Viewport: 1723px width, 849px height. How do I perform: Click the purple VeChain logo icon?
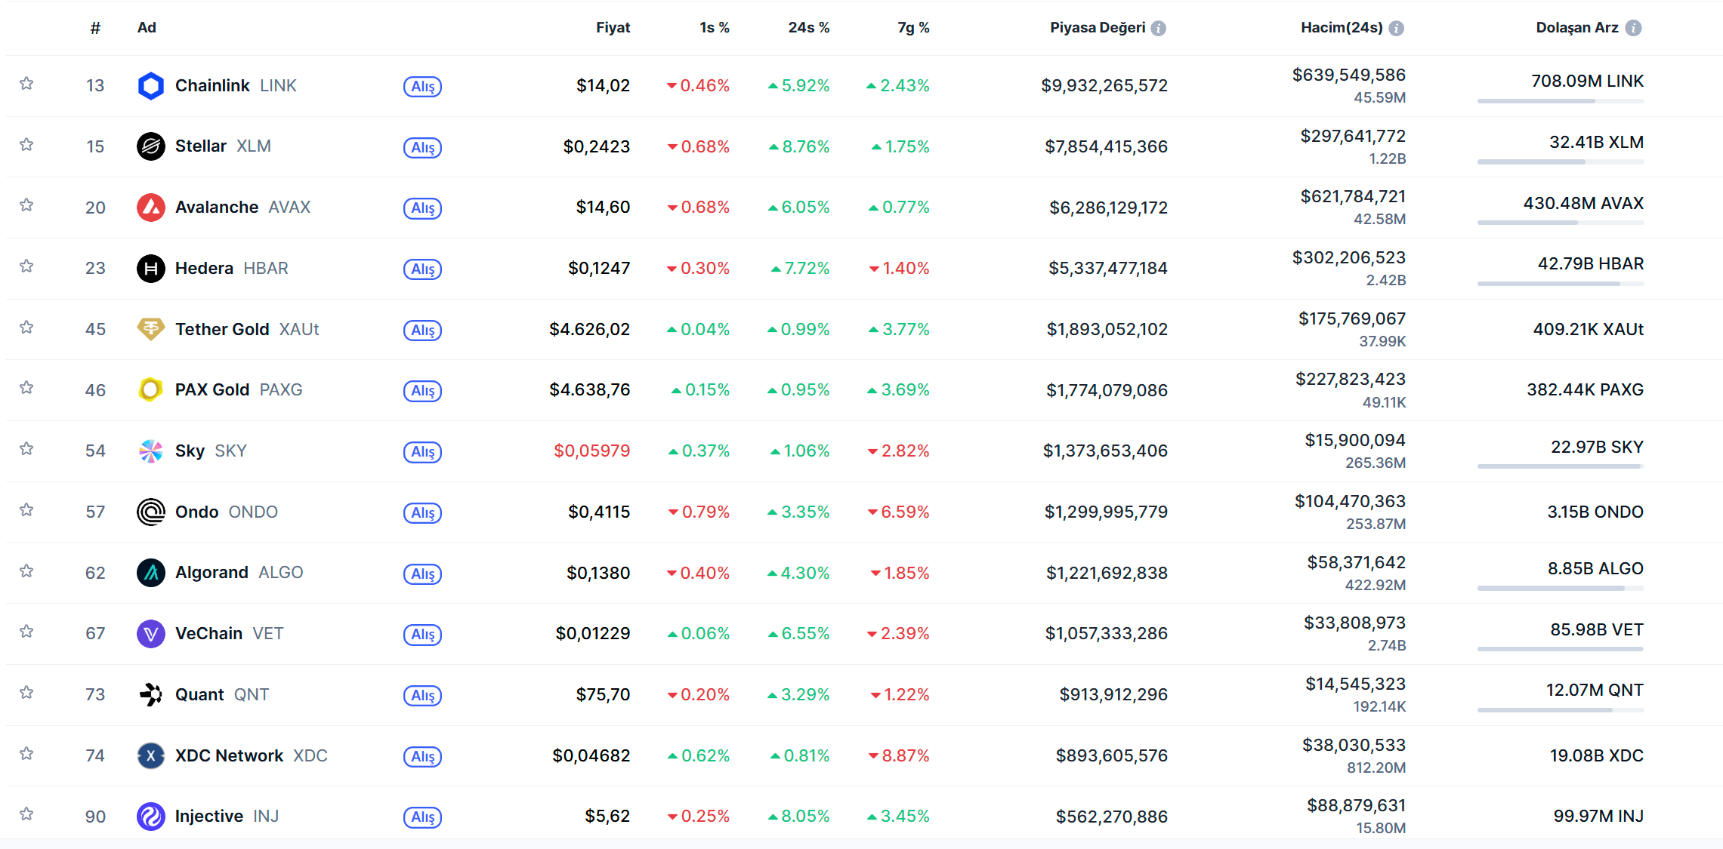coord(151,634)
